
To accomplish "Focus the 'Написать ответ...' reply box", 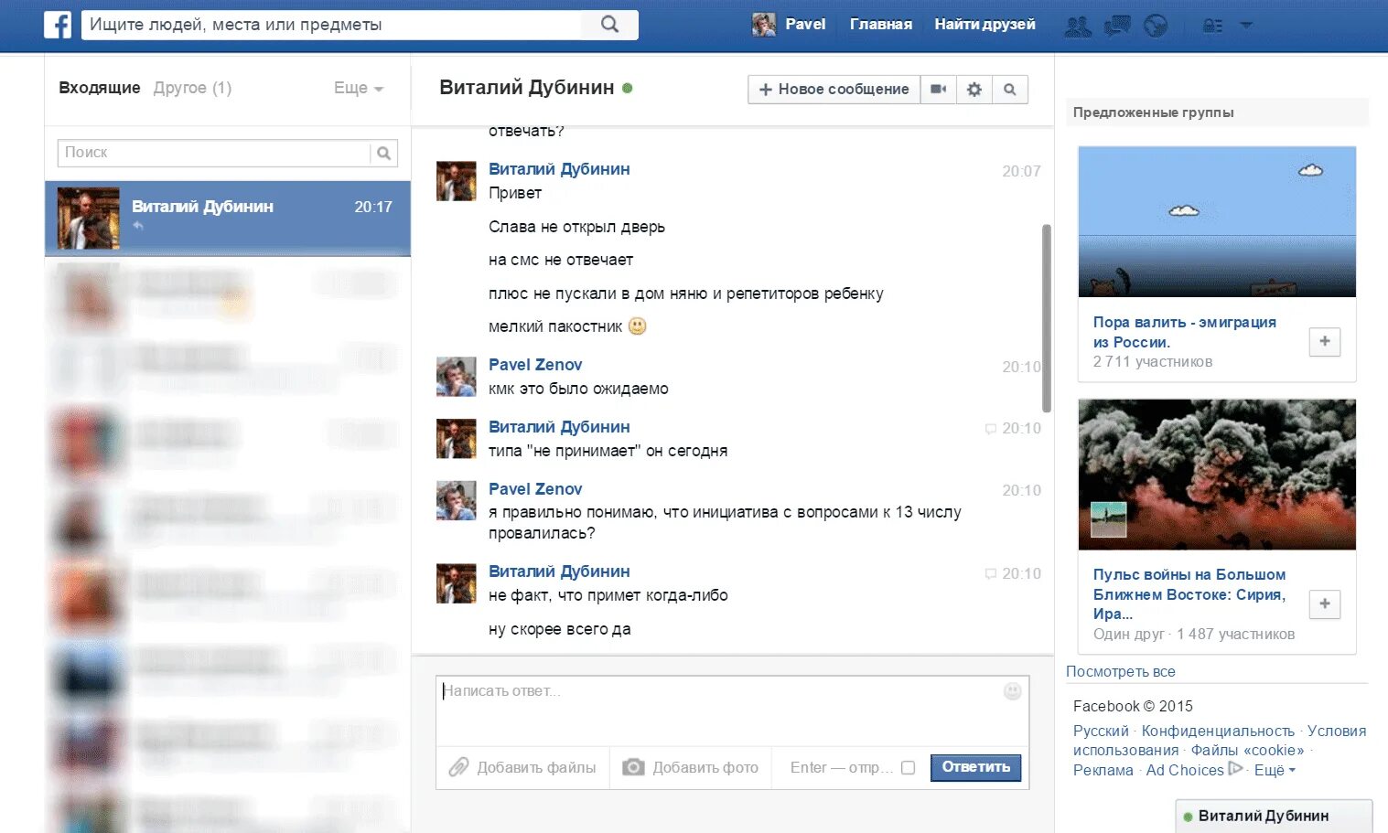I will [732, 710].
